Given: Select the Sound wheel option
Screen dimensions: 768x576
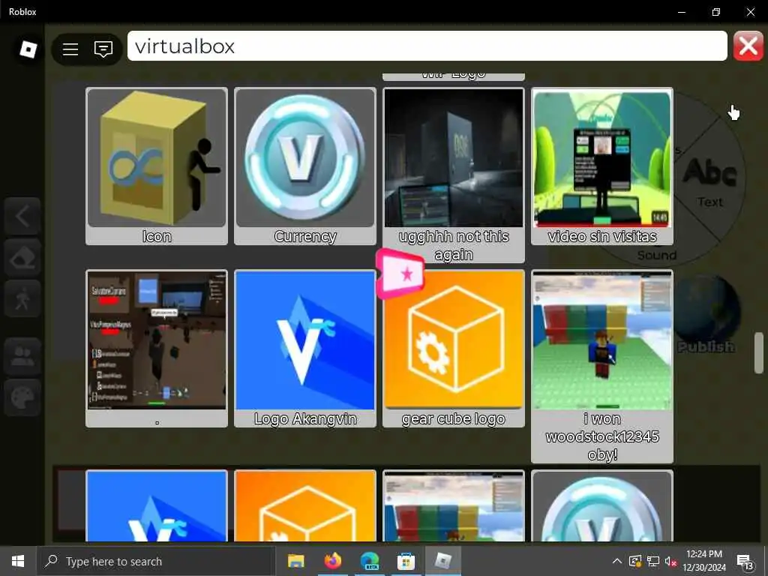Looking at the screenshot, I should (x=657, y=255).
